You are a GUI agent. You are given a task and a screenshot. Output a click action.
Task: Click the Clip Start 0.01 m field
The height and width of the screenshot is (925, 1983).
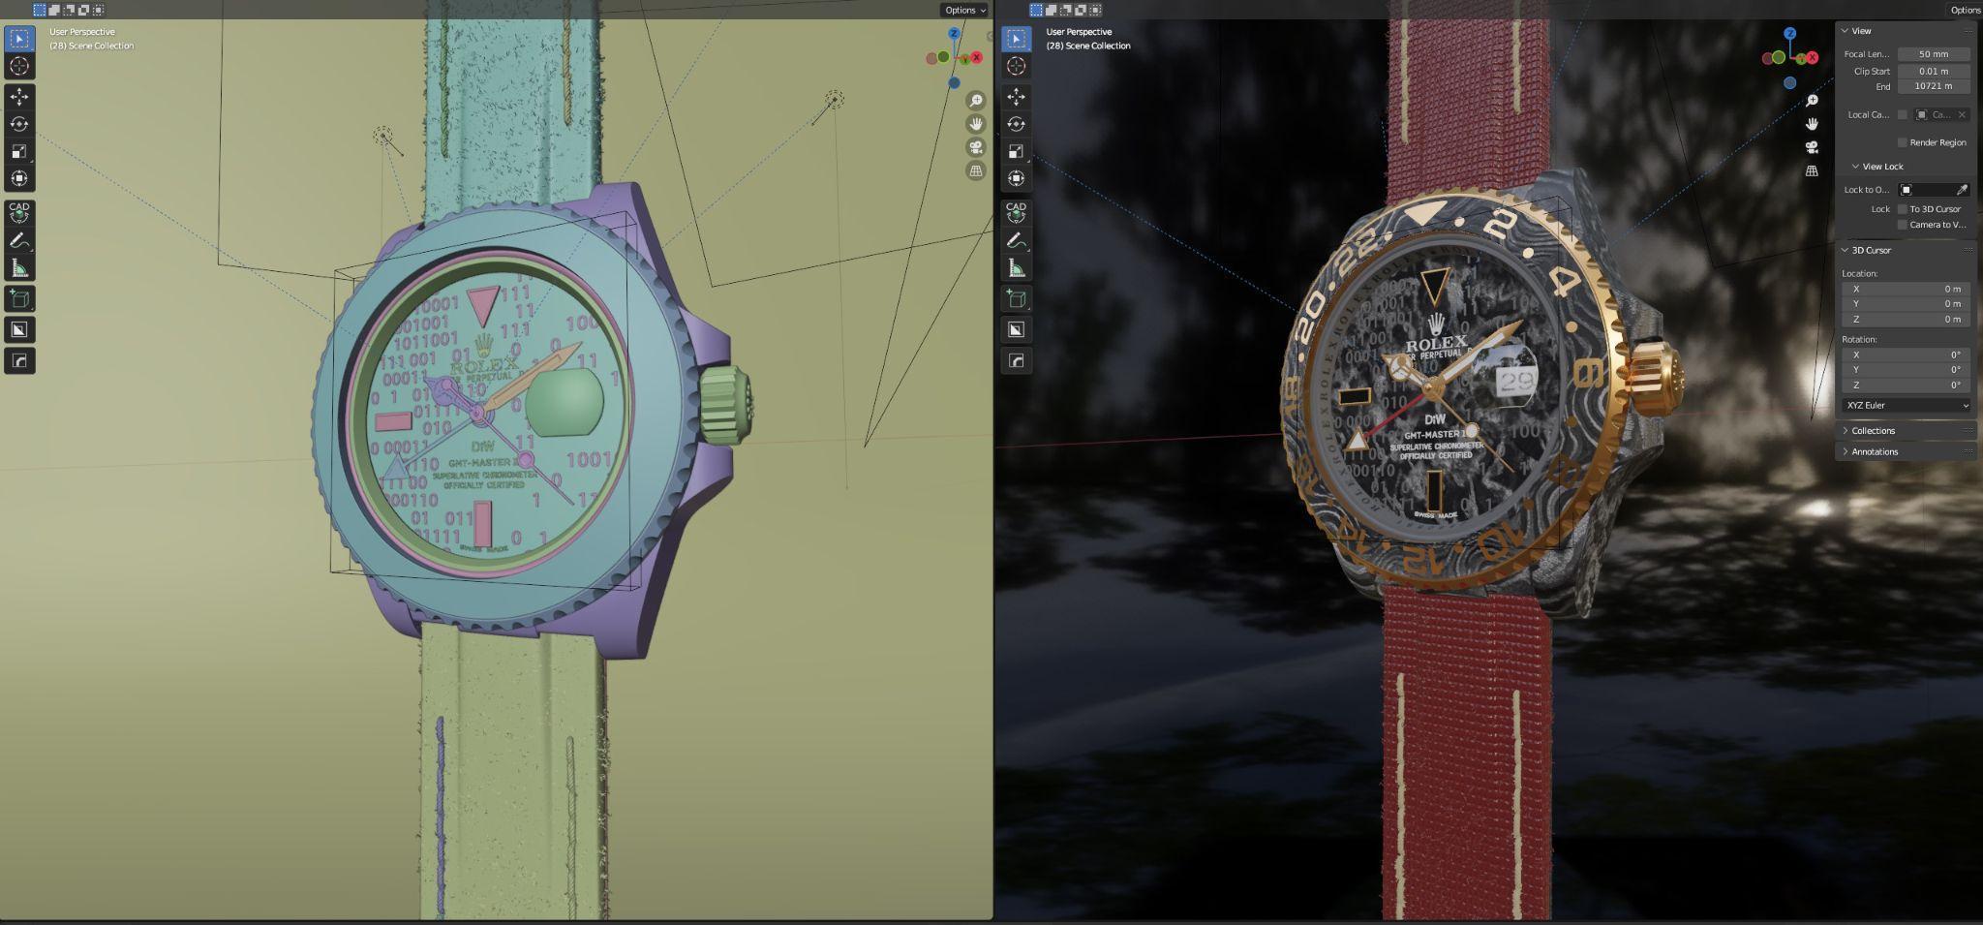1934,71
